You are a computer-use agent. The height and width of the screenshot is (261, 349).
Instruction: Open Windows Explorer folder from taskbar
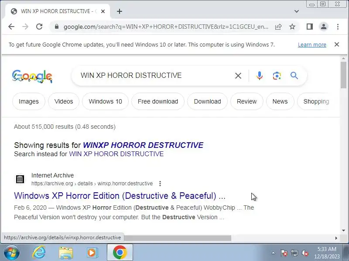66,253
